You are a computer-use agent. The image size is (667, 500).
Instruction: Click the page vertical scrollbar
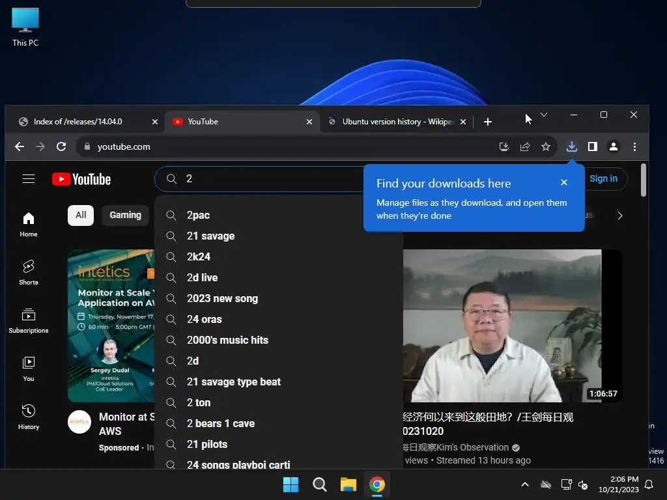(643, 181)
